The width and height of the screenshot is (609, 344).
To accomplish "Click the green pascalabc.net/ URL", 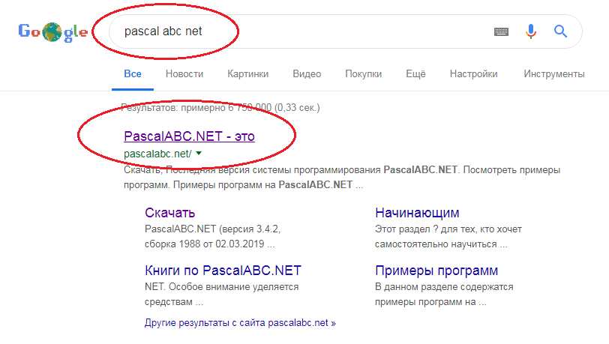I will (x=157, y=154).
